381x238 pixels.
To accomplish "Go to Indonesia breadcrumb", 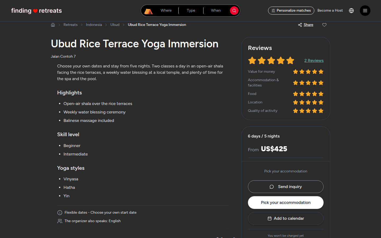I will [94, 25].
